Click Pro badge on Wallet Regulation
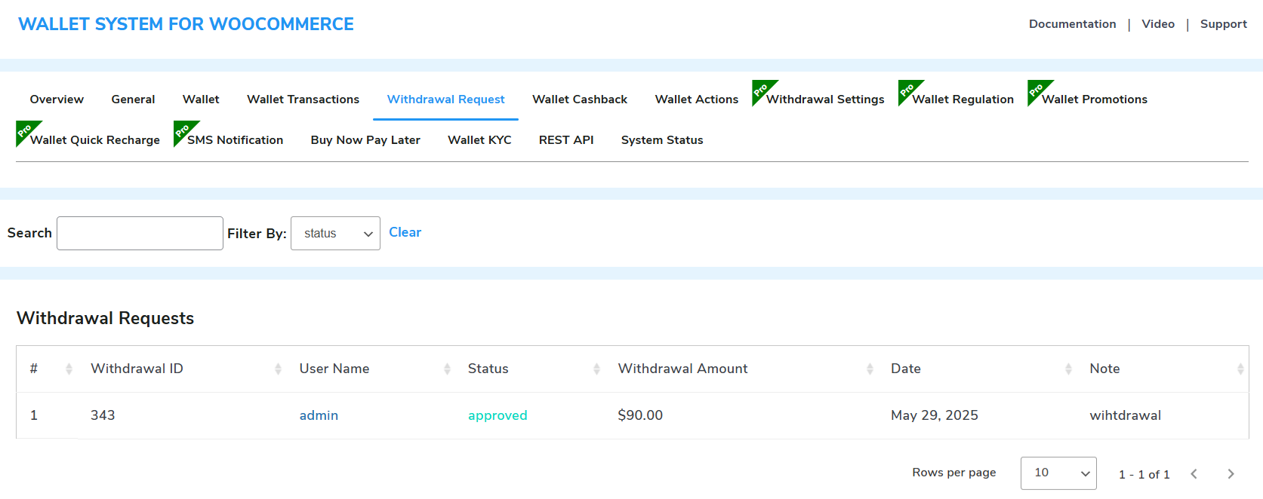The height and width of the screenshot is (499, 1263). click(907, 90)
